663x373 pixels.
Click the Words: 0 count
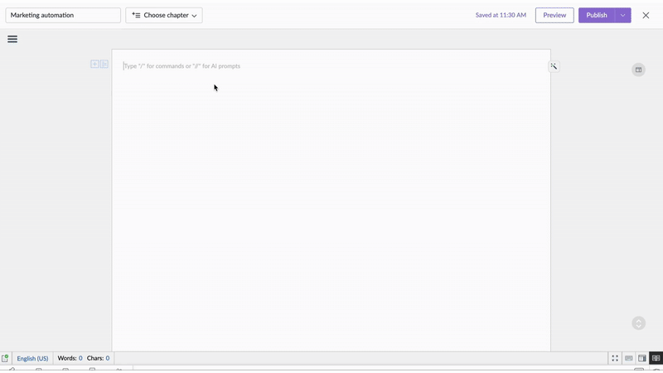point(70,358)
